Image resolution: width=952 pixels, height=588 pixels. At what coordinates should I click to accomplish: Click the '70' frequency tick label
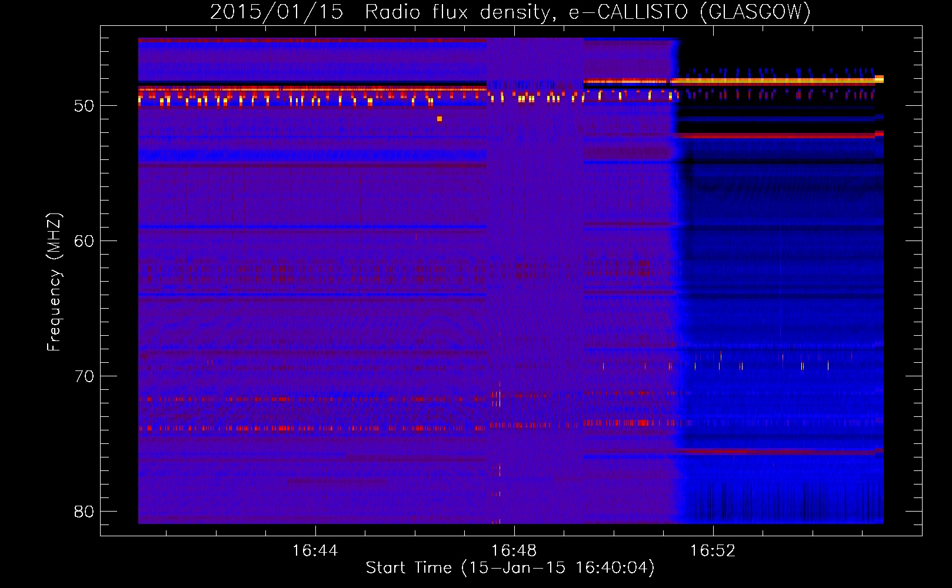pos(84,376)
